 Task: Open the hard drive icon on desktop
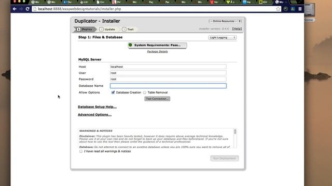tap(309, 10)
